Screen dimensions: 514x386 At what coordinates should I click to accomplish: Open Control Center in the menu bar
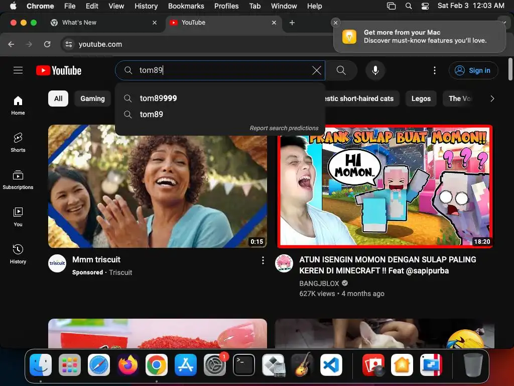coord(425,6)
